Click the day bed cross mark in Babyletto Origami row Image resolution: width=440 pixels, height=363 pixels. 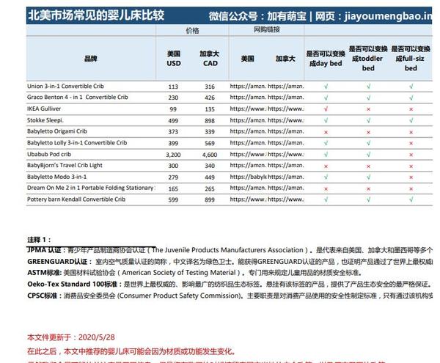(326, 132)
